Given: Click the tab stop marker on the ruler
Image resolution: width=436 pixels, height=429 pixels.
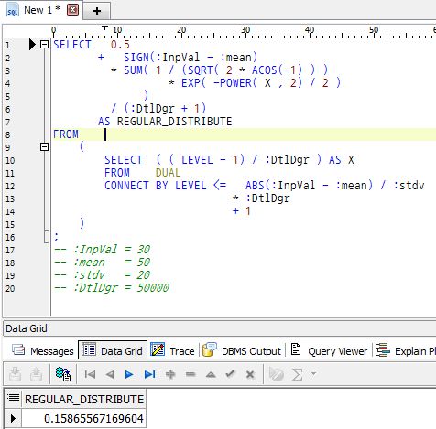Looking at the screenshot, I should 104,28.
